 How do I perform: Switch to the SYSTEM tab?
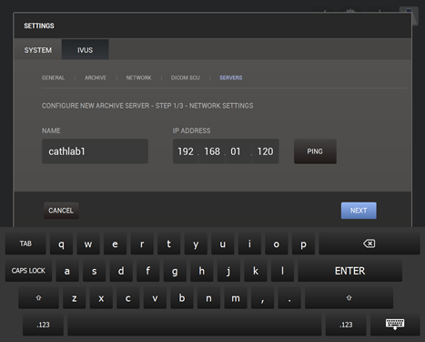pos(38,50)
